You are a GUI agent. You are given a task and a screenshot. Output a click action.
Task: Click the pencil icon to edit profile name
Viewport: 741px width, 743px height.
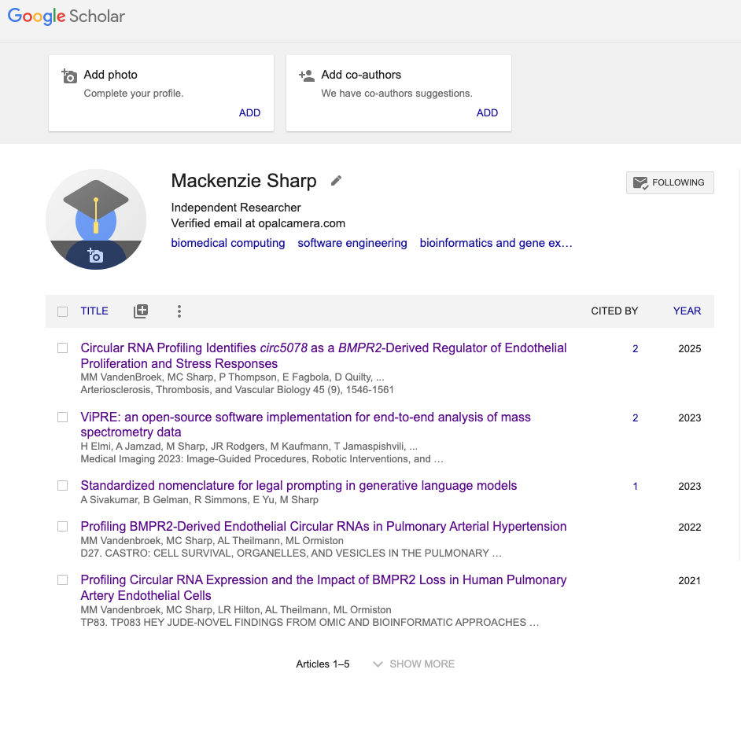coord(336,181)
